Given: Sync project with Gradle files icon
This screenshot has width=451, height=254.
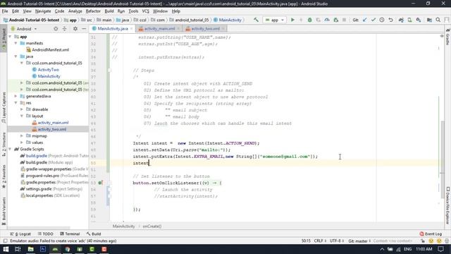Looking at the screenshot, I should pos(401,20).
